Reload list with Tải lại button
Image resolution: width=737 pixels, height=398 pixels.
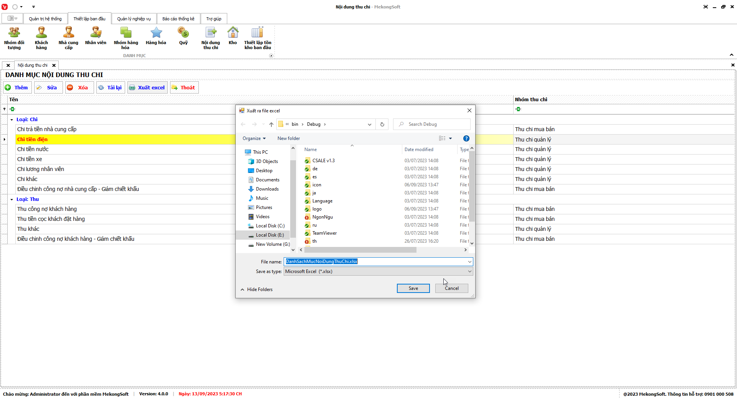(111, 87)
